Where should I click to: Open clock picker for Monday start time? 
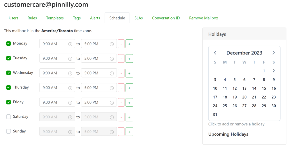point(70,44)
